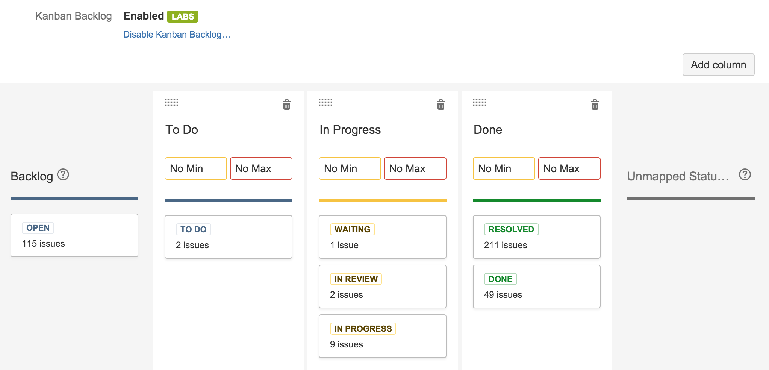Rename the In Progress column title
The image size is (769, 370).
point(350,130)
